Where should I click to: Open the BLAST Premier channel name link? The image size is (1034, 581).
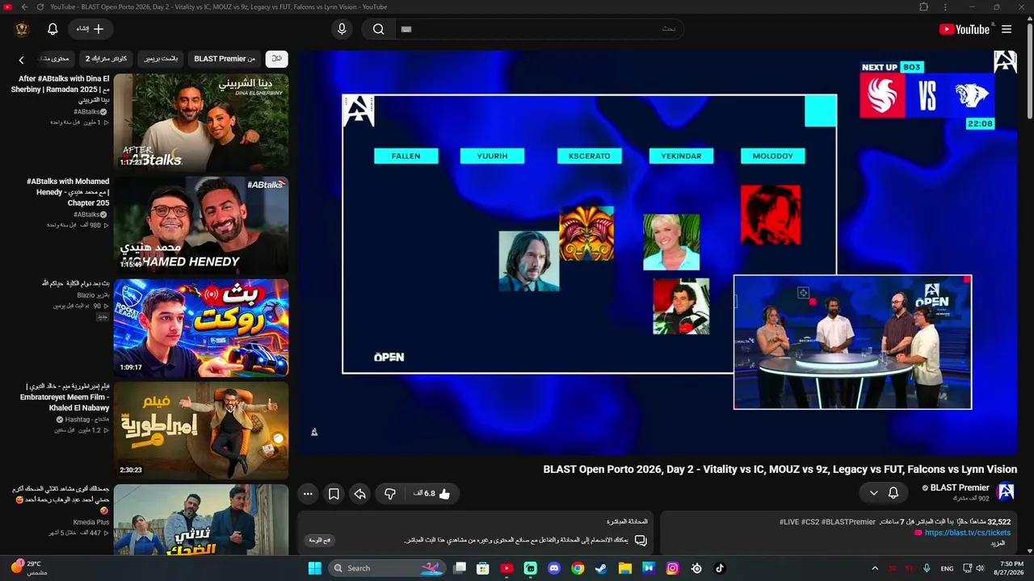[x=960, y=487]
